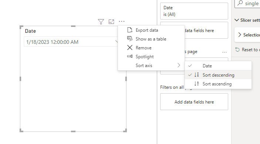Collapse the Slicer settings section
The width and height of the screenshot is (260, 144).
pyautogui.click(x=236, y=20)
